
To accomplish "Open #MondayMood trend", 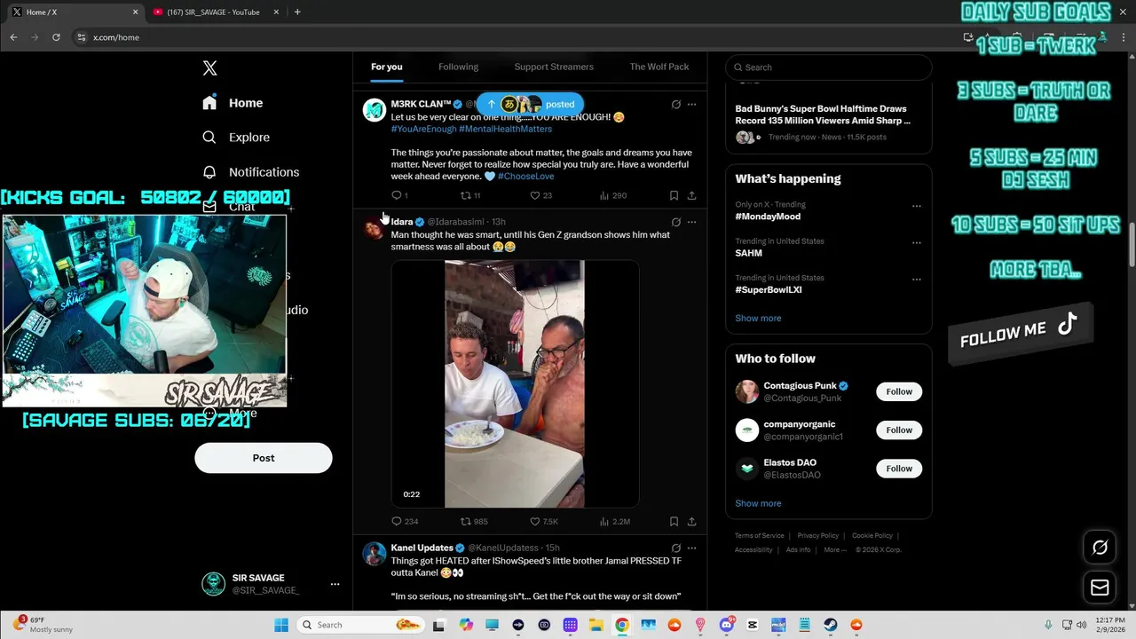I will (x=768, y=217).
